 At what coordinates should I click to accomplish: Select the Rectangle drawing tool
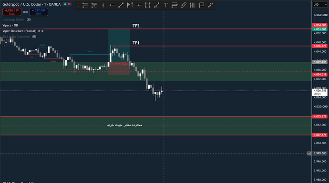[148, 5]
